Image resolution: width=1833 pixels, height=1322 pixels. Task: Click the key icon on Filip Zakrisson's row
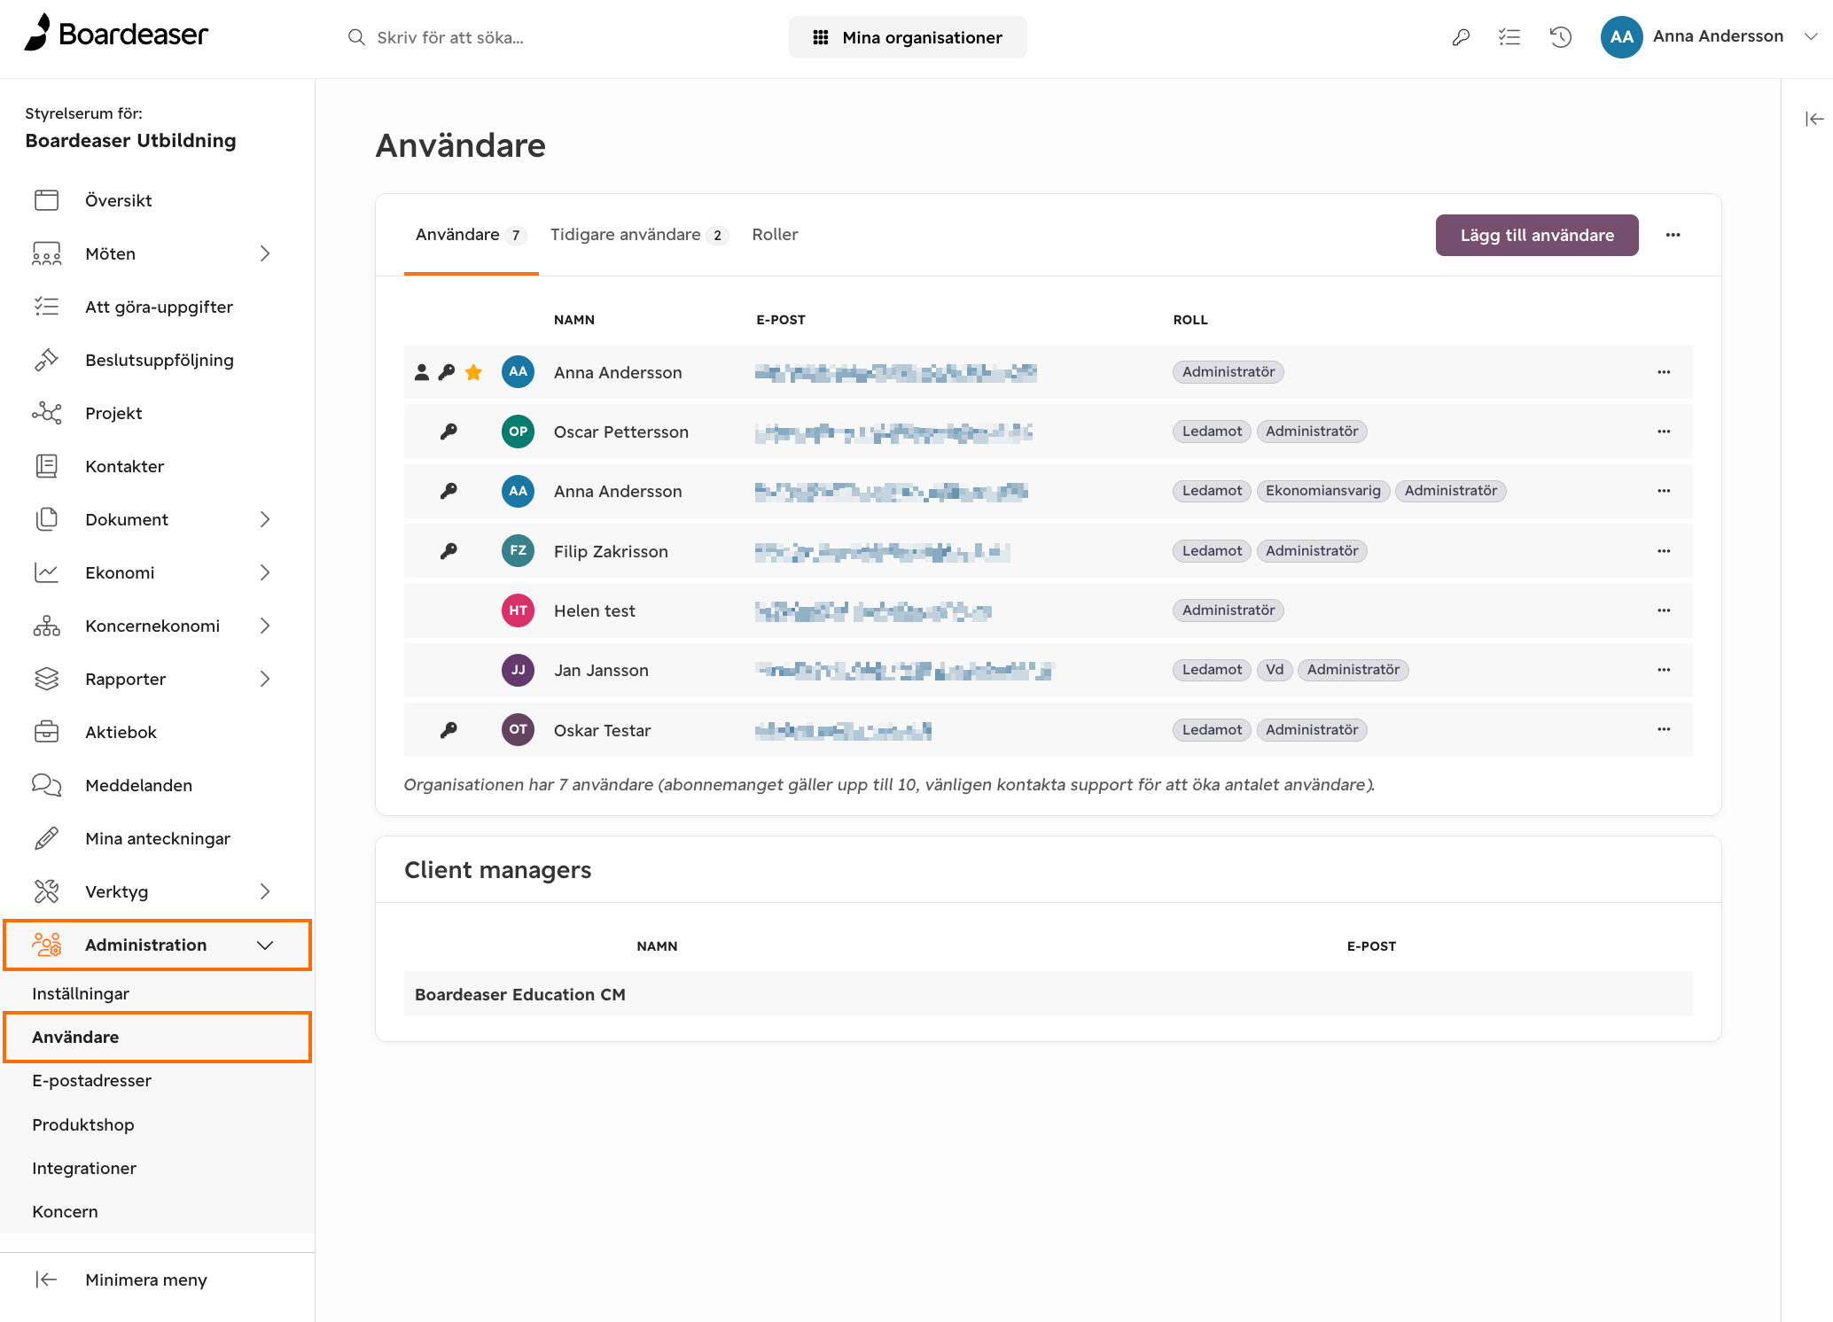pyautogui.click(x=448, y=551)
